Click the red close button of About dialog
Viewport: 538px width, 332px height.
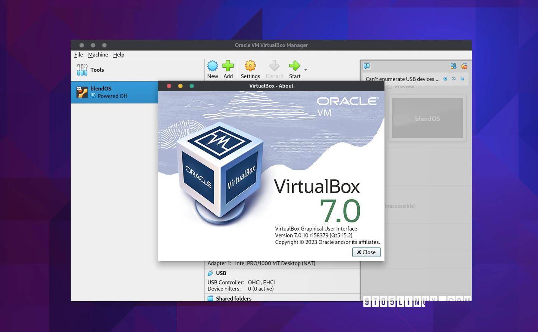pos(169,86)
